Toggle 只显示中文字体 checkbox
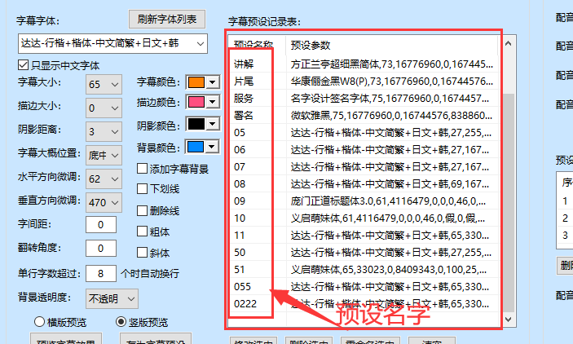 pos(23,65)
